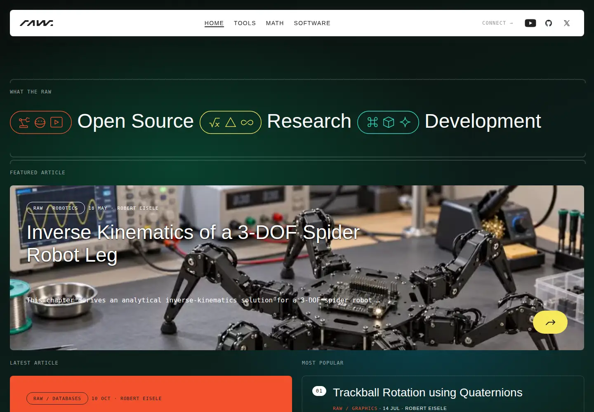Click the Development heading text
This screenshot has height=412, width=594.
483,121
